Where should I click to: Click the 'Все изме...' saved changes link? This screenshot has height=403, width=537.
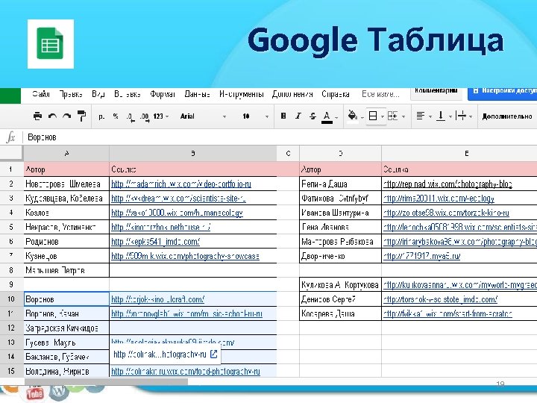[x=380, y=94]
